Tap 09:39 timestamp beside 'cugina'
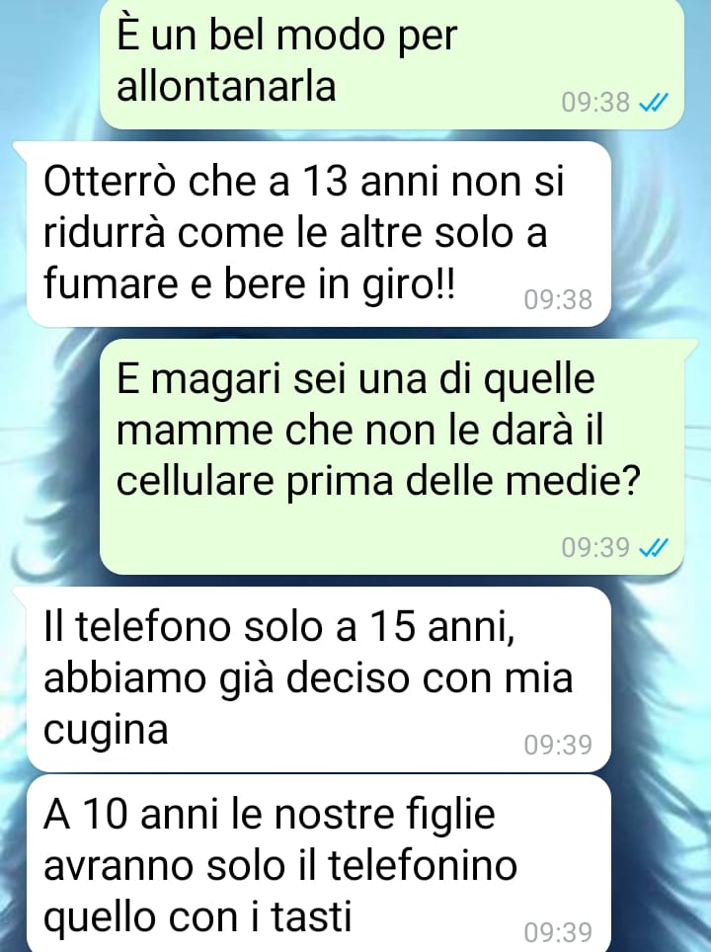The width and height of the screenshot is (711, 952). click(558, 745)
